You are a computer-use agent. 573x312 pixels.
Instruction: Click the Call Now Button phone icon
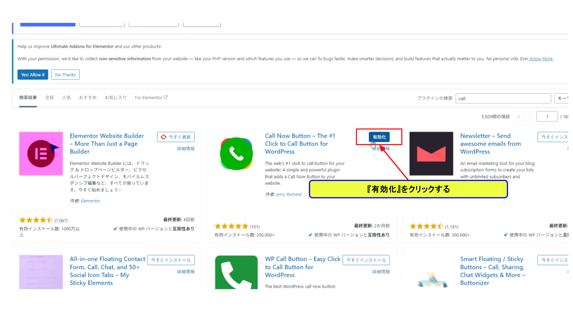(236, 154)
